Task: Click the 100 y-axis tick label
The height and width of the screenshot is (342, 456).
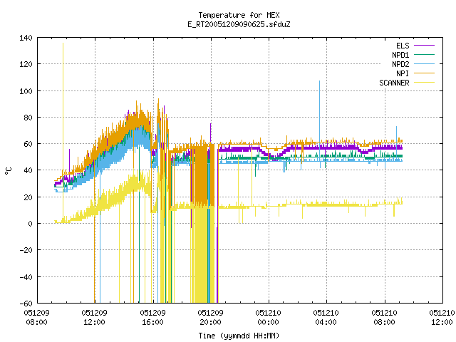Action: click(26, 91)
